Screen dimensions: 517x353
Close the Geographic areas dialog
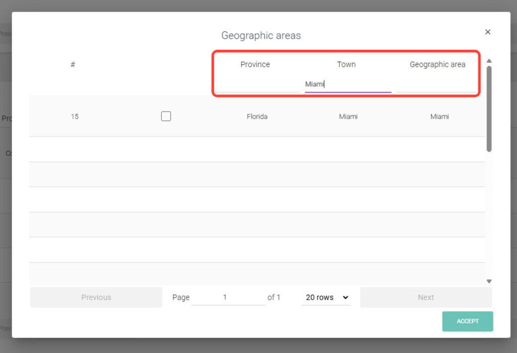[488, 32]
